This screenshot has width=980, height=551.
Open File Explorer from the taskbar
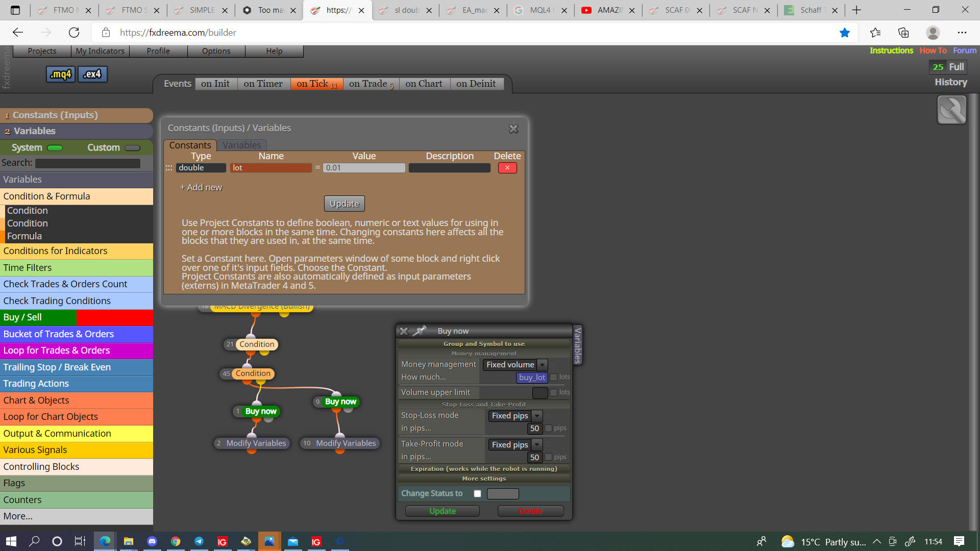129,541
